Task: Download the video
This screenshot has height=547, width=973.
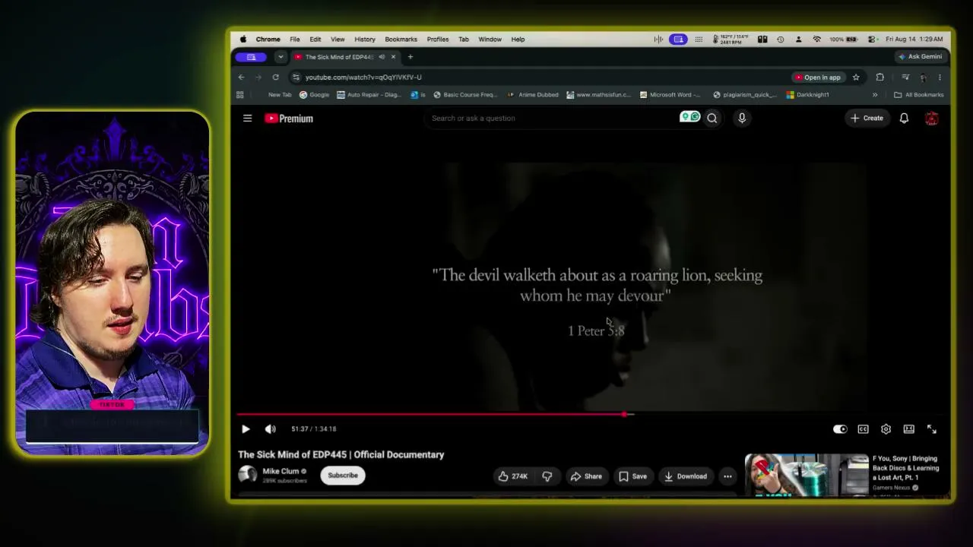Action: coord(686,476)
